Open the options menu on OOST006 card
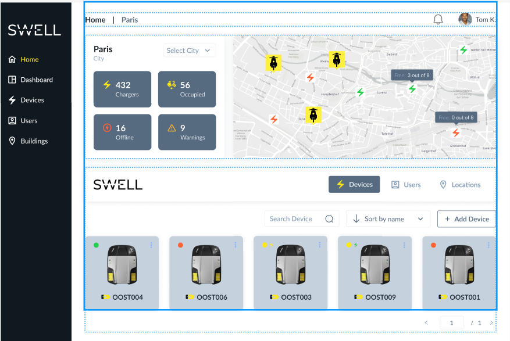 point(236,245)
